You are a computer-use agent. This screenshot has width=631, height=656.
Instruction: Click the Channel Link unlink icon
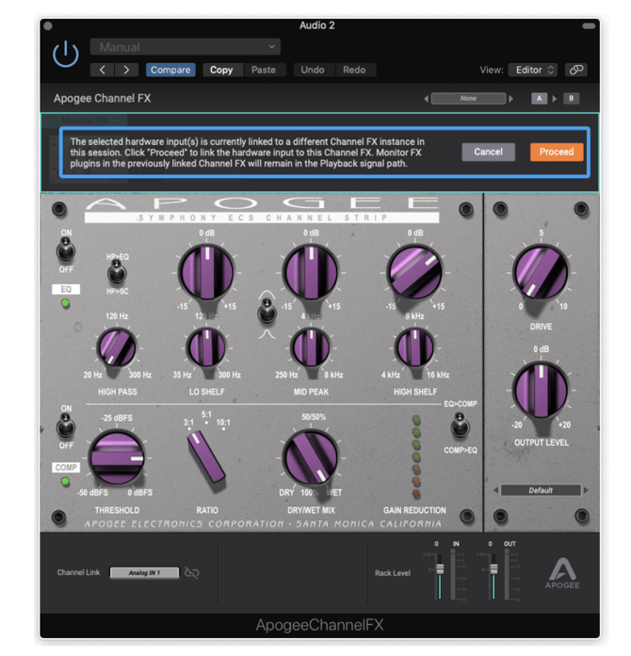192,572
